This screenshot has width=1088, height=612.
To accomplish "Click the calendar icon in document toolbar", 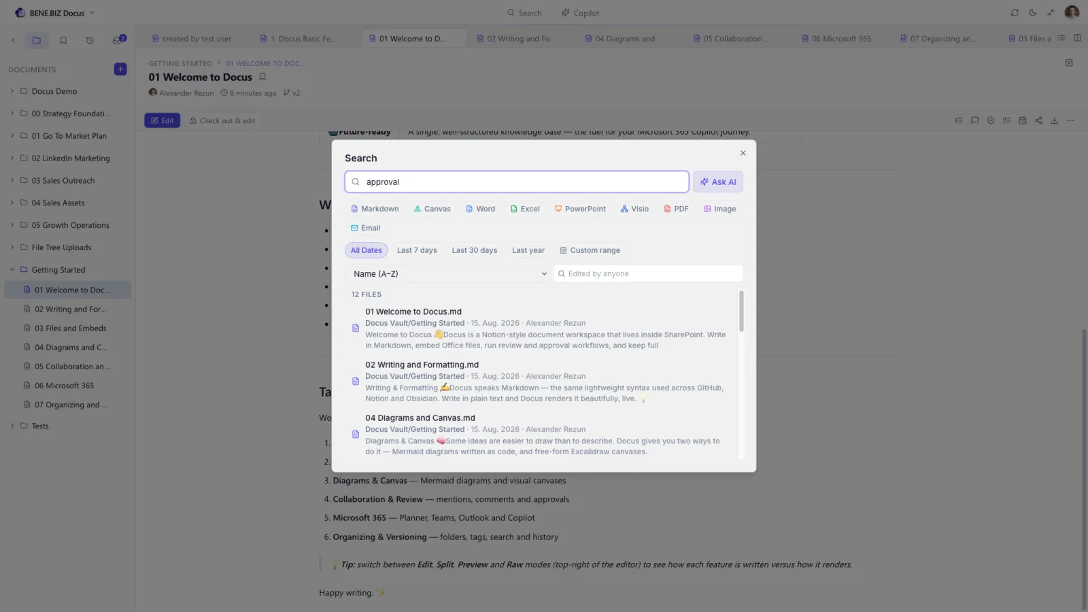I will pyautogui.click(x=1023, y=120).
